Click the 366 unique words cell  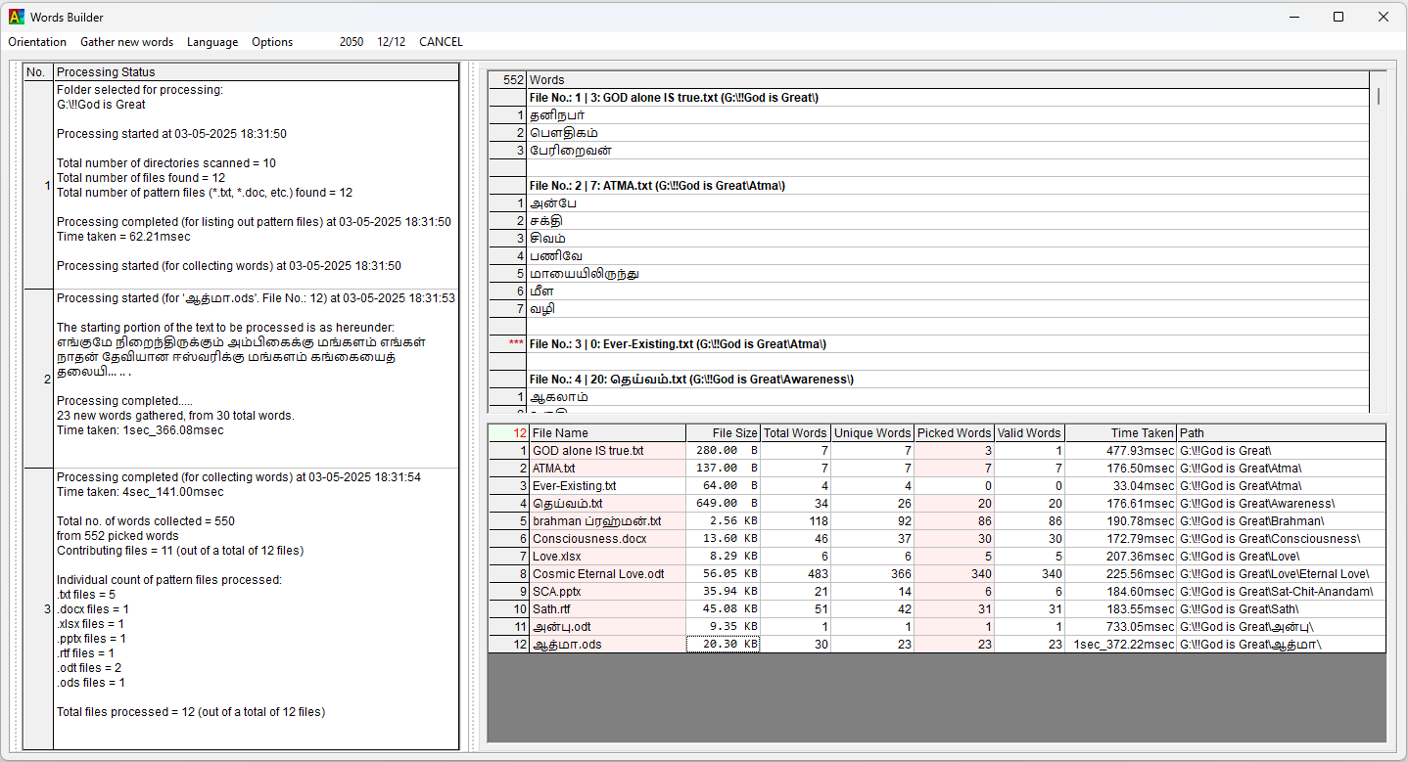[x=872, y=574]
